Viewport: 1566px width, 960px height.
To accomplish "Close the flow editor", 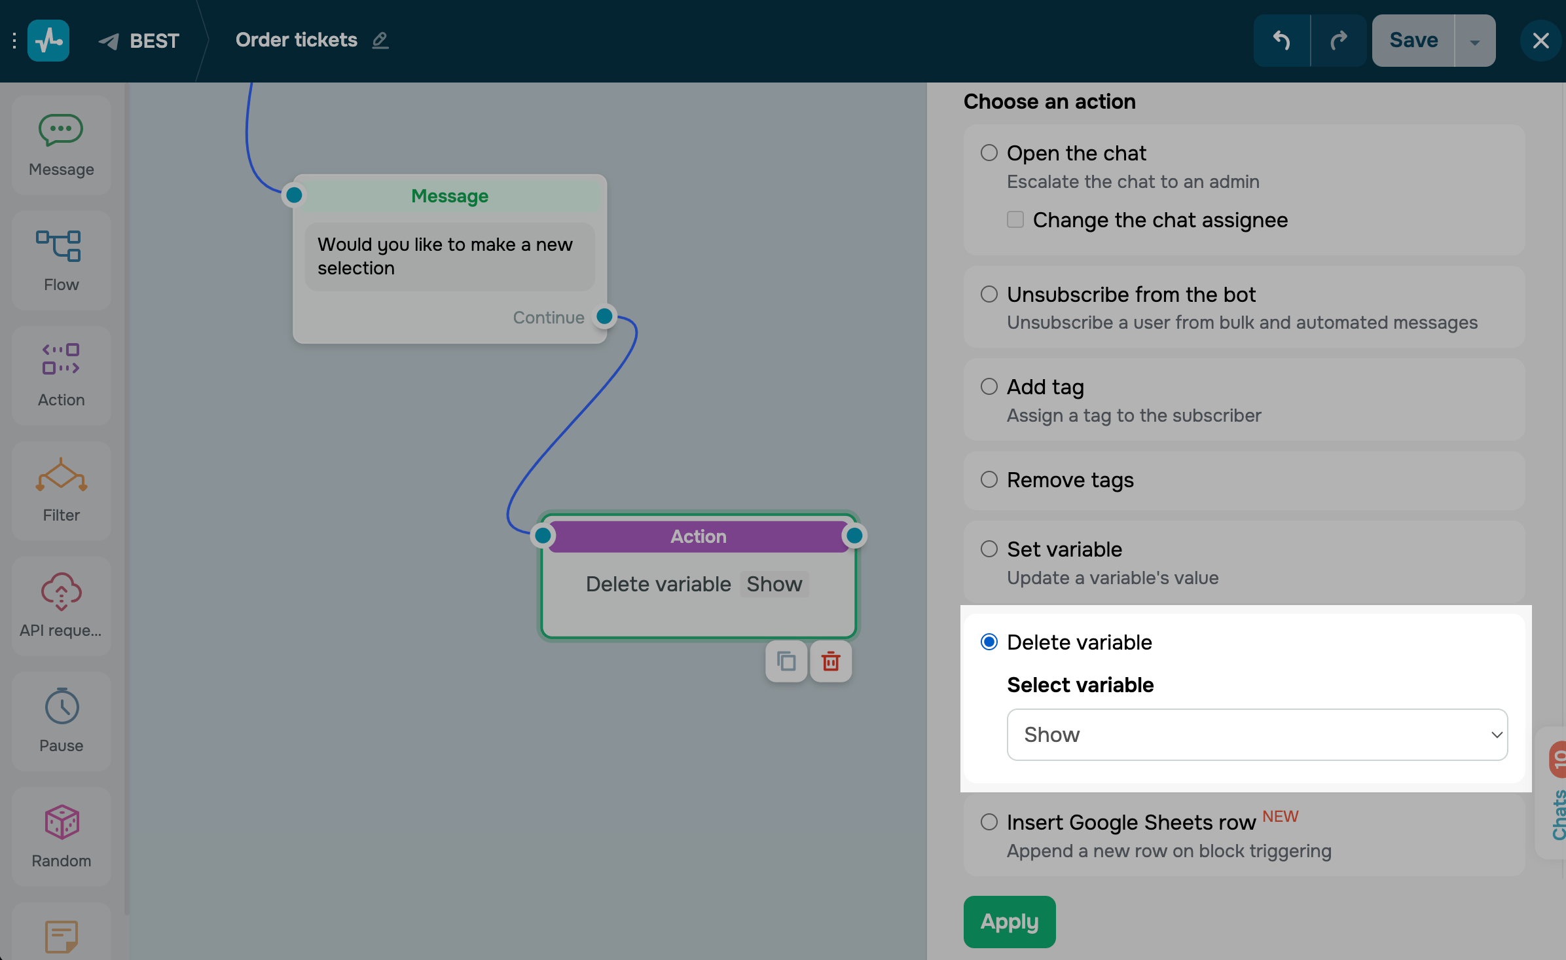I will pos(1540,41).
